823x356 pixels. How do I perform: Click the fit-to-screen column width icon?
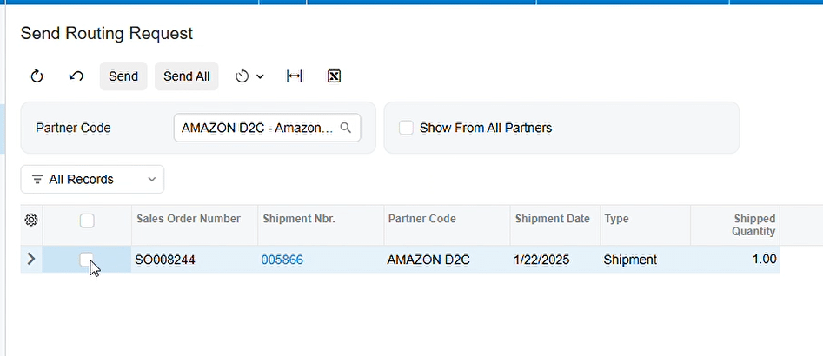[295, 76]
